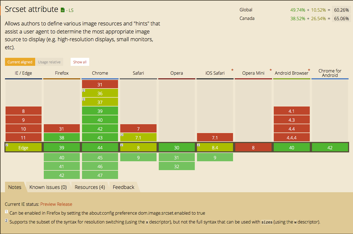The height and width of the screenshot is (234, 353).
Task: Click the Opera 32 version cell
Action: 177,166
